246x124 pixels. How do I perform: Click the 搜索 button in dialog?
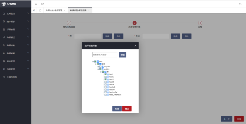[x=123, y=55]
